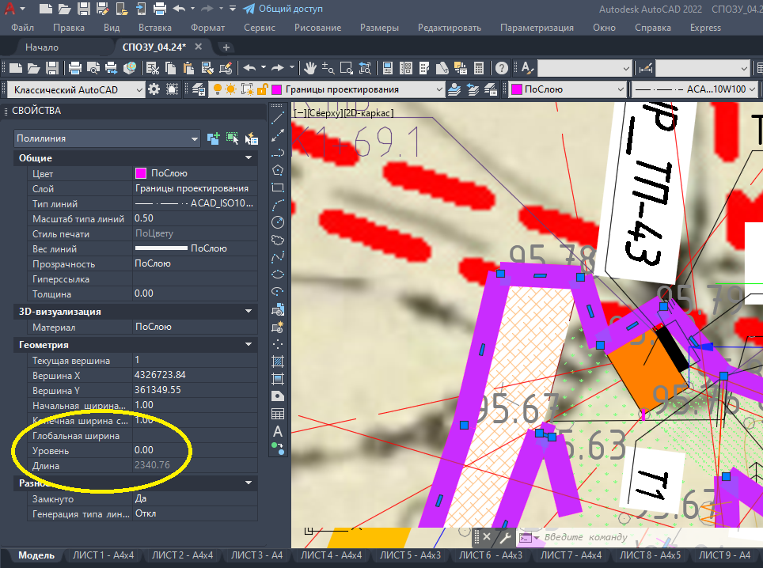Select the Line draw tool
The image size is (763, 568).
click(x=277, y=118)
